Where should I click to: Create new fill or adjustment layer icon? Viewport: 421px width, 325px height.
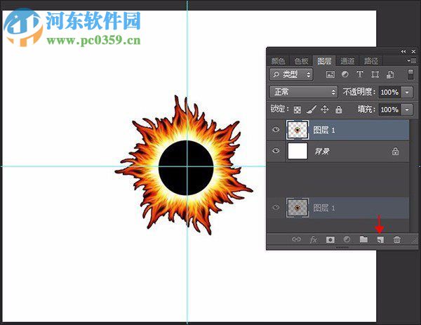347,239
